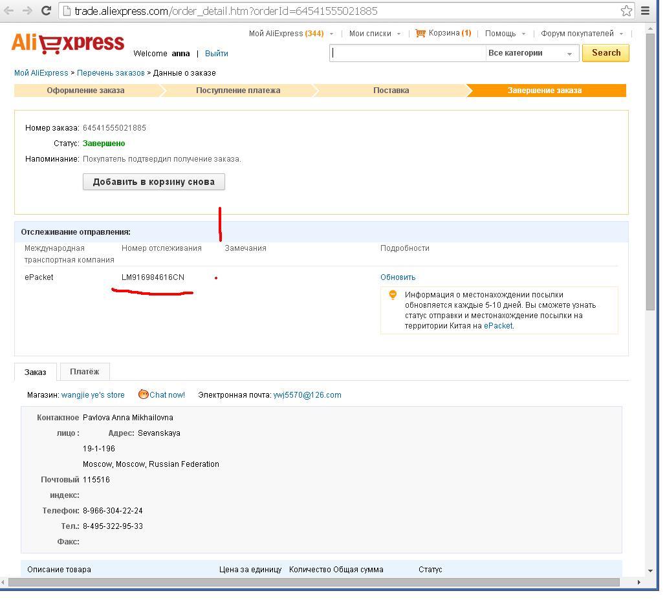
Task: Click order number 64541555021885
Action: pos(114,127)
